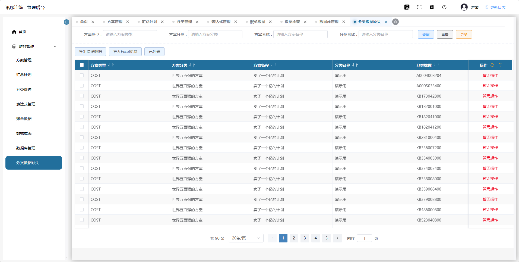Image resolution: width=519 pixels, height=262 pixels.
Task: Click the 导出错误数据 button
Action: 90,52
